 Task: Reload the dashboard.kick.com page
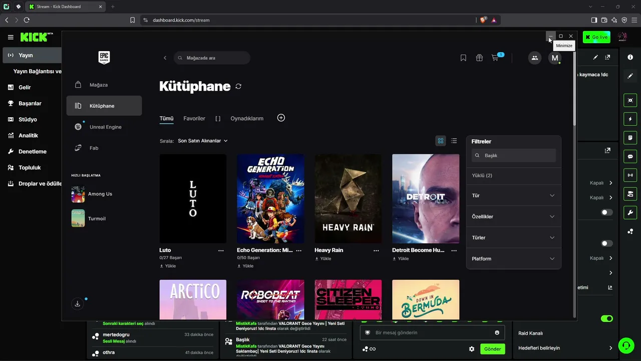coord(27,20)
